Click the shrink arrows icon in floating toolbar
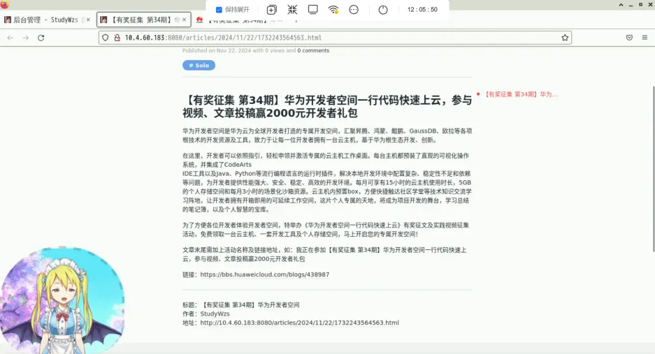Viewport: 655px width, 354px height. point(292,10)
